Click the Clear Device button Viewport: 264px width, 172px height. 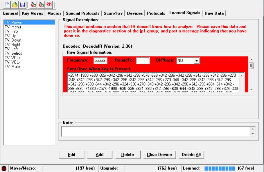pyautogui.click(x=159, y=155)
